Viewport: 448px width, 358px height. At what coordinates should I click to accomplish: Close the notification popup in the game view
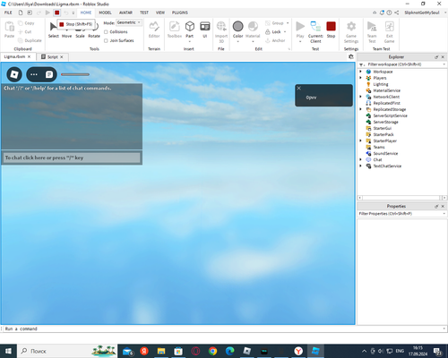(299, 89)
